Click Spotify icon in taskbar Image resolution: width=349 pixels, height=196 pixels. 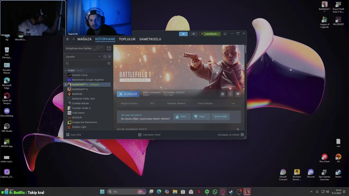pyautogui.click(x=207, y=192)
